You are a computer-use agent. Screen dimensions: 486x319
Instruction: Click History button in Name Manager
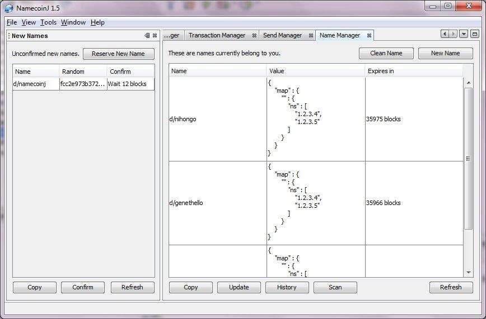tap(287, 287)
